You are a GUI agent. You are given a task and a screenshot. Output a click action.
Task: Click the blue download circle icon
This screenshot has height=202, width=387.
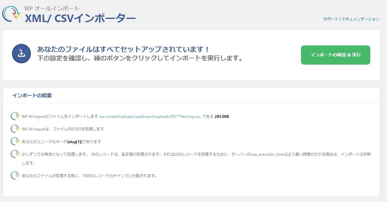[21, 54]
